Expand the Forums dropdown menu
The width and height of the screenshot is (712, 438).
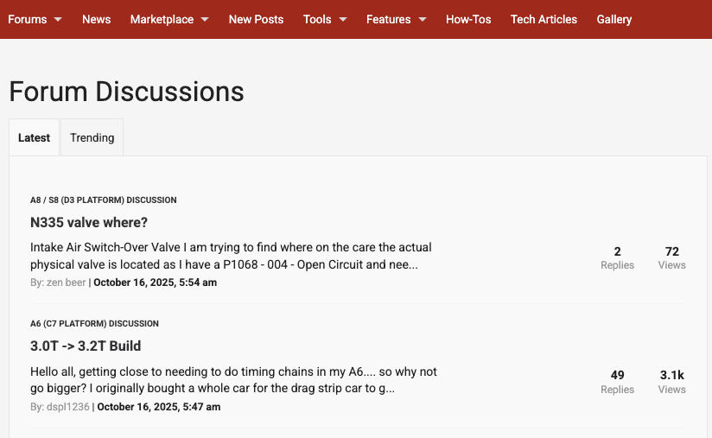pos(35,19)
